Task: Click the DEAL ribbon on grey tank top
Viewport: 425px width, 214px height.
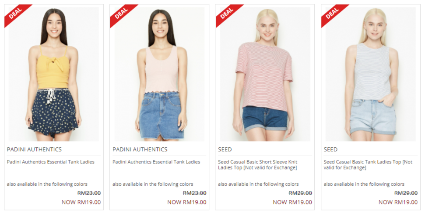Action: tap(332, 13)
